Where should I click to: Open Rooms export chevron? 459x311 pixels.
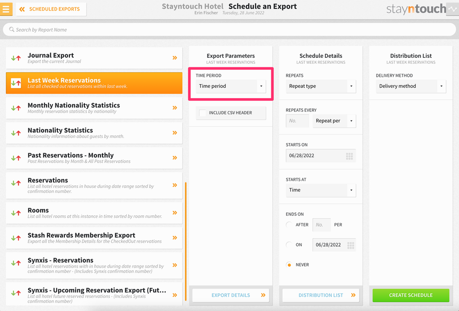tap(175, 212)
